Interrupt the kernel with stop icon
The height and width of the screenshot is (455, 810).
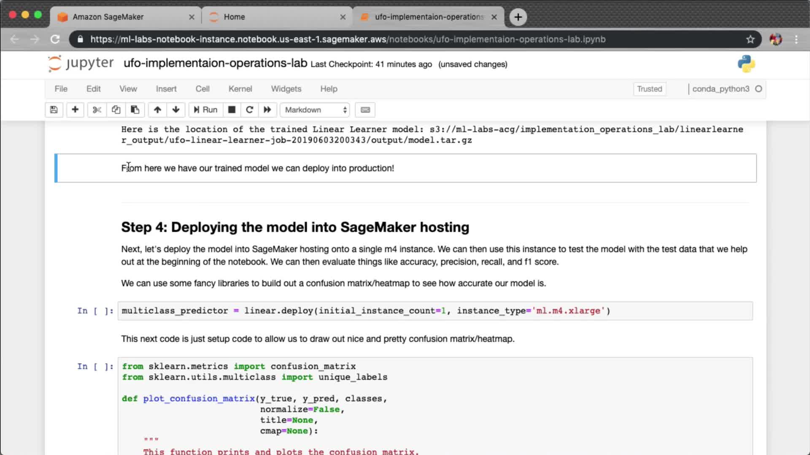click(232, 110)
